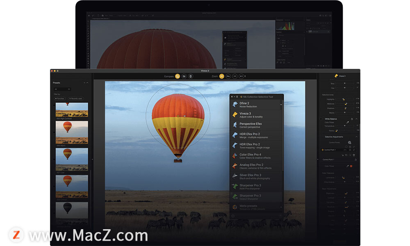Image resolution: width=410 pixels, height=246 pixels.
Task: Click the control point on the balloon
Action: point(178,116)
